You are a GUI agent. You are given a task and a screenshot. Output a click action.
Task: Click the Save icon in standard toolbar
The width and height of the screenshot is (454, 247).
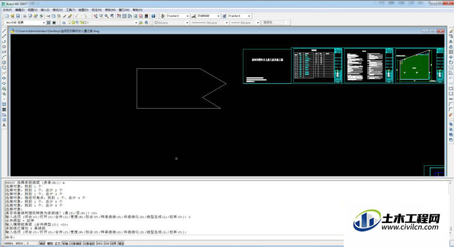(x=18, y=16)
